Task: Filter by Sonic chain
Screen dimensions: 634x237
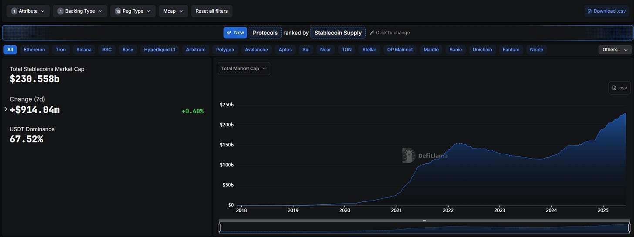Action: click(456, 50)
